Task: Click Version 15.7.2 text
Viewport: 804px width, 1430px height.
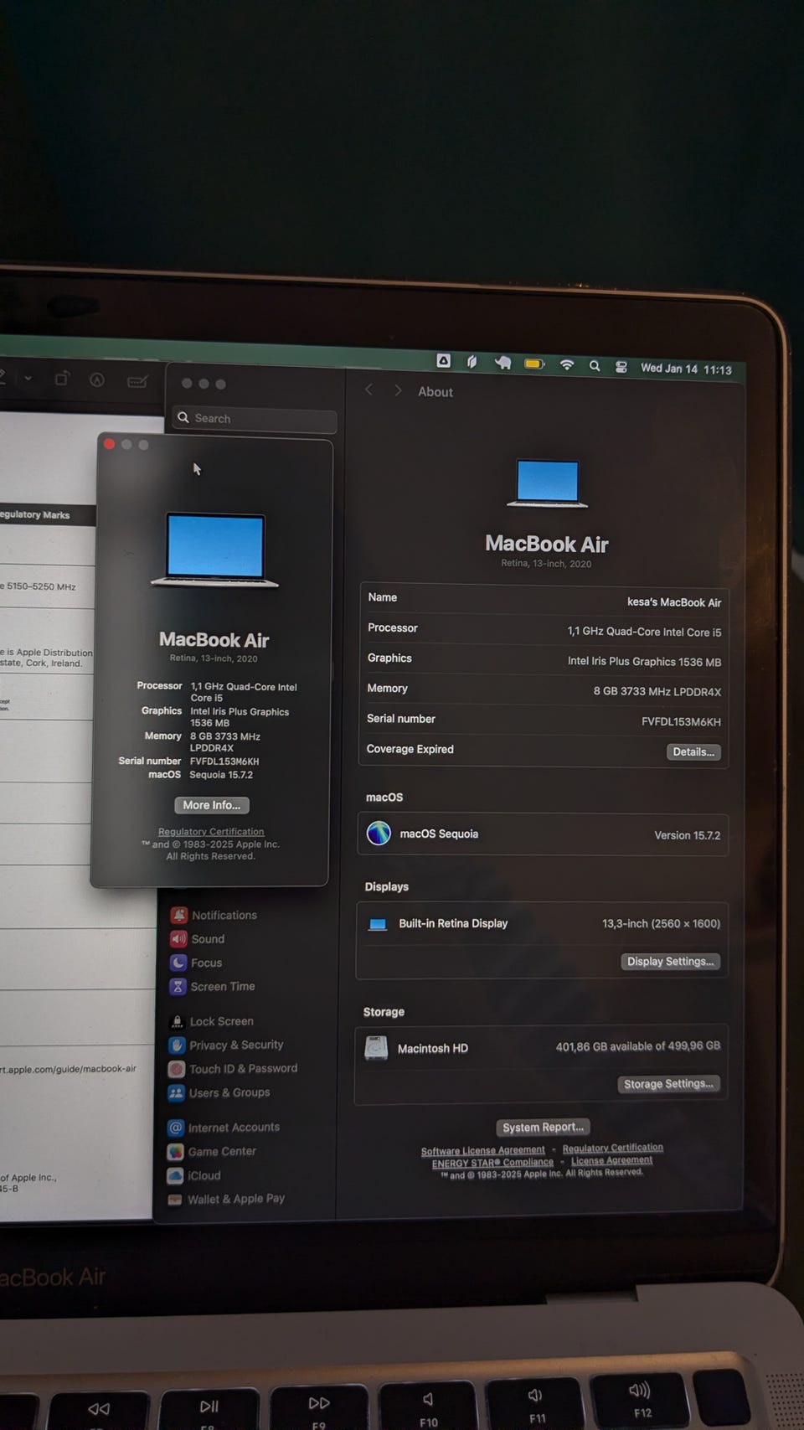Action: 687,835
